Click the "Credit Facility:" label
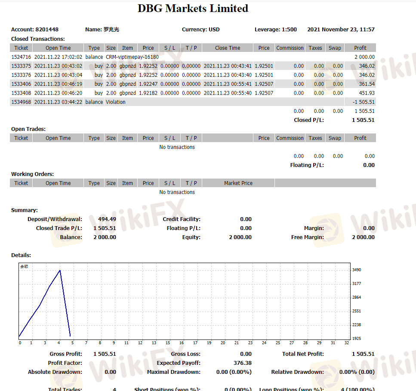Viewport: 416px width, 391px height. click(182, 219)
